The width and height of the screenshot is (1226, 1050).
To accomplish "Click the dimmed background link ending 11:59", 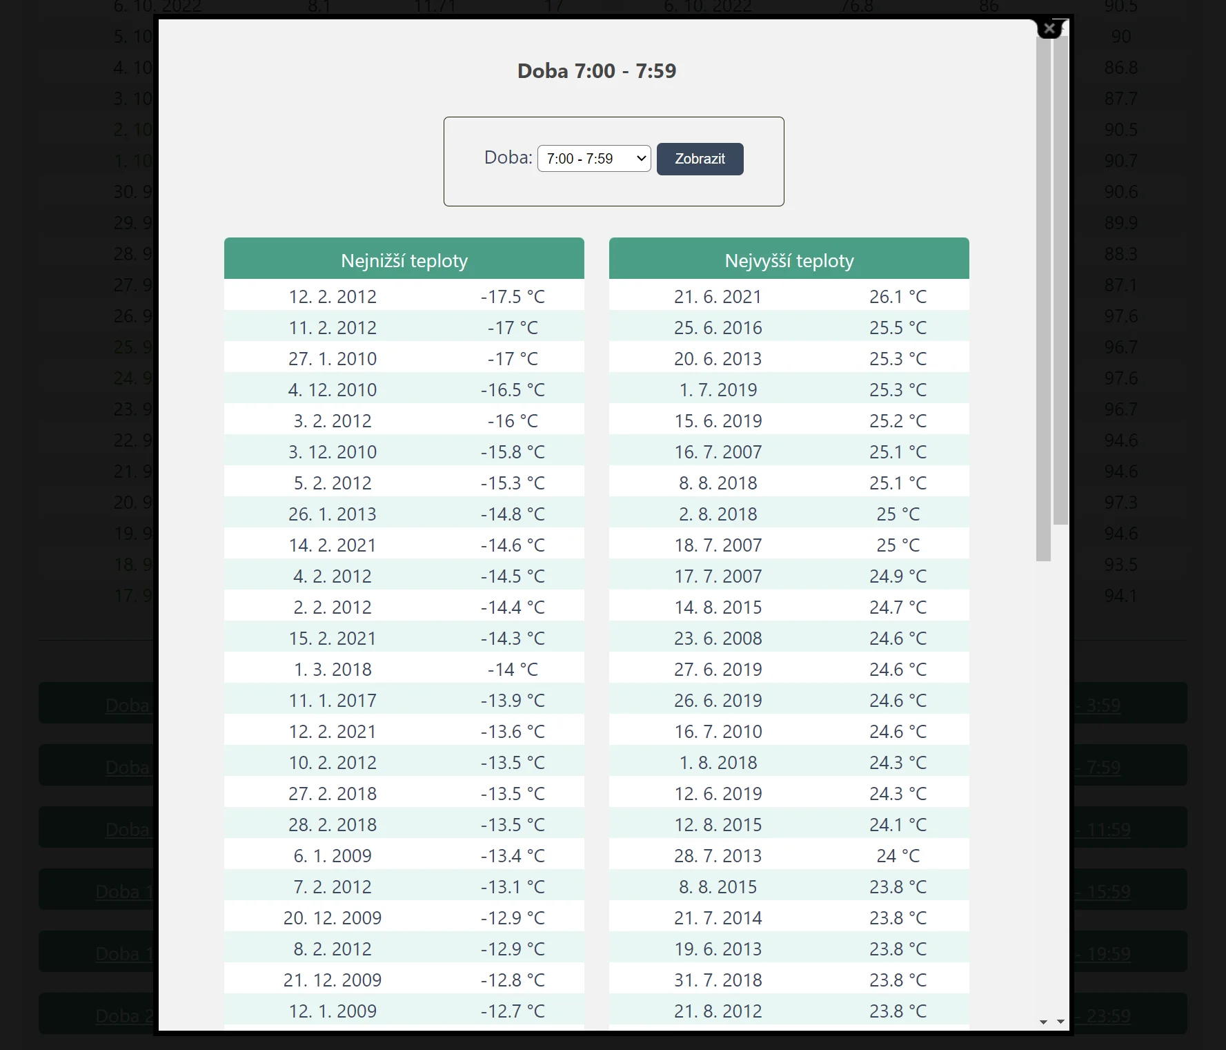I will click(1108, 830).
